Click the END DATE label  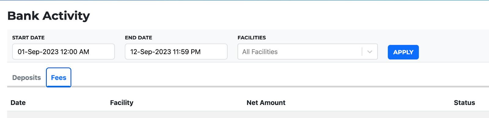138,38
